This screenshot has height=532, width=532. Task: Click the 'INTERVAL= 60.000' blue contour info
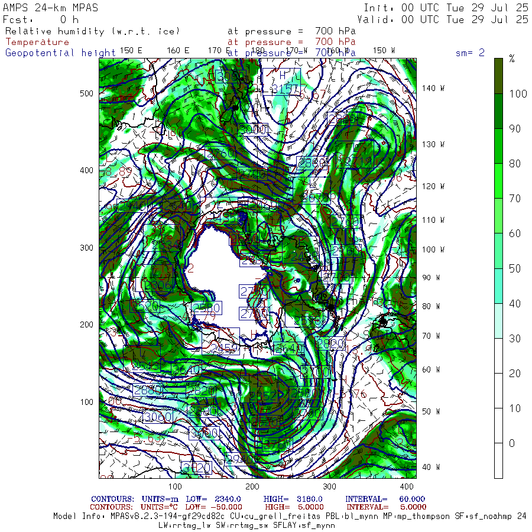point(385,499)
